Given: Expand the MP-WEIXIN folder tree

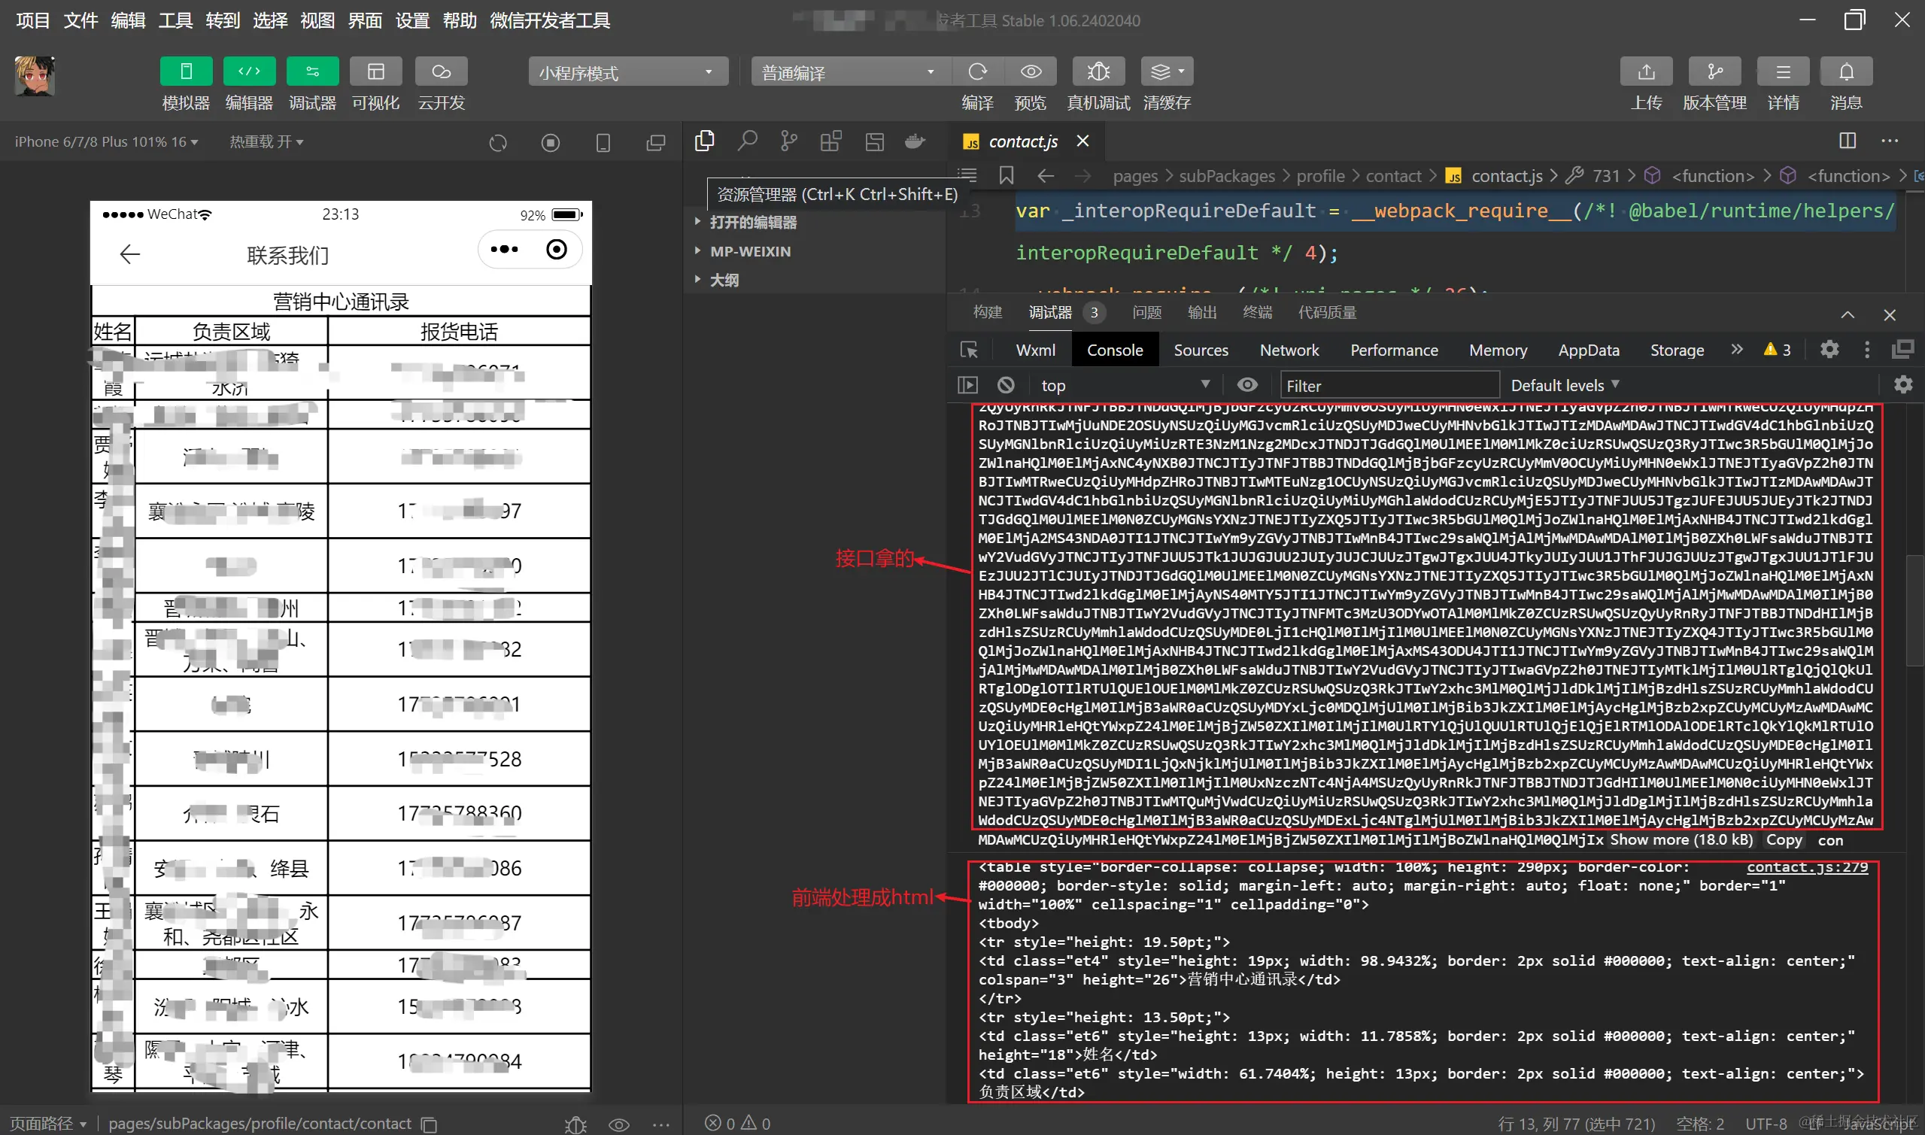Looking at the screenshot, I should [x=749, y=252].
